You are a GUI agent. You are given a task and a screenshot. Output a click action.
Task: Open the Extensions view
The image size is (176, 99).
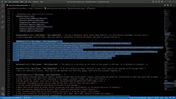click(2, 27)
